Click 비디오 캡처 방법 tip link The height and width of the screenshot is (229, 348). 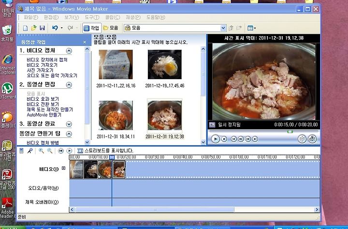click(x=43, y=143)
